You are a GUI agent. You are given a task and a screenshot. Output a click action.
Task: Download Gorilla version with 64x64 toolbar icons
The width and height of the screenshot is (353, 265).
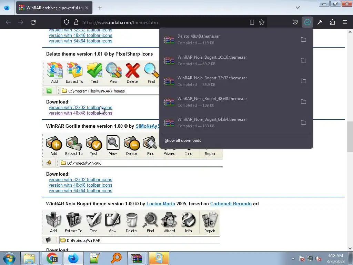80,190
